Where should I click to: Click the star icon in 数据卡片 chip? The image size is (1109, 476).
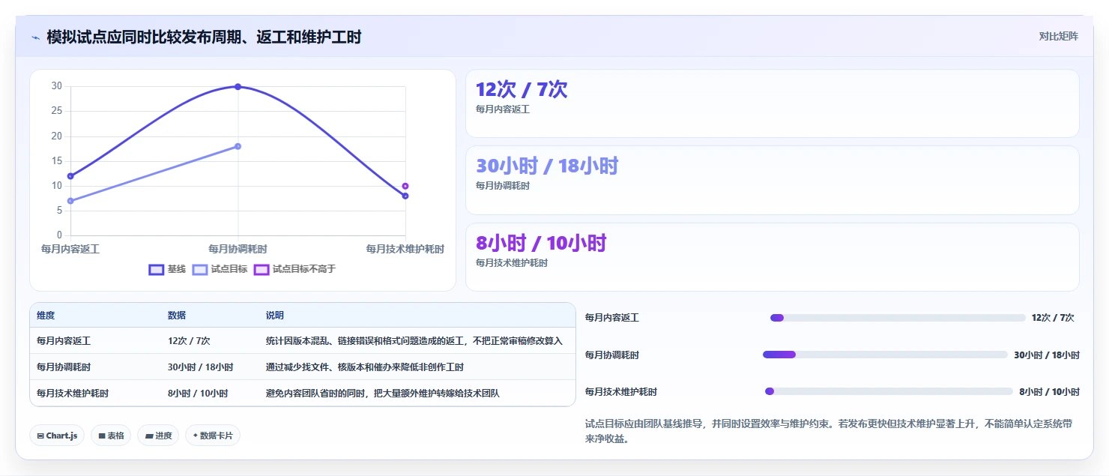[x=196, y=436]
